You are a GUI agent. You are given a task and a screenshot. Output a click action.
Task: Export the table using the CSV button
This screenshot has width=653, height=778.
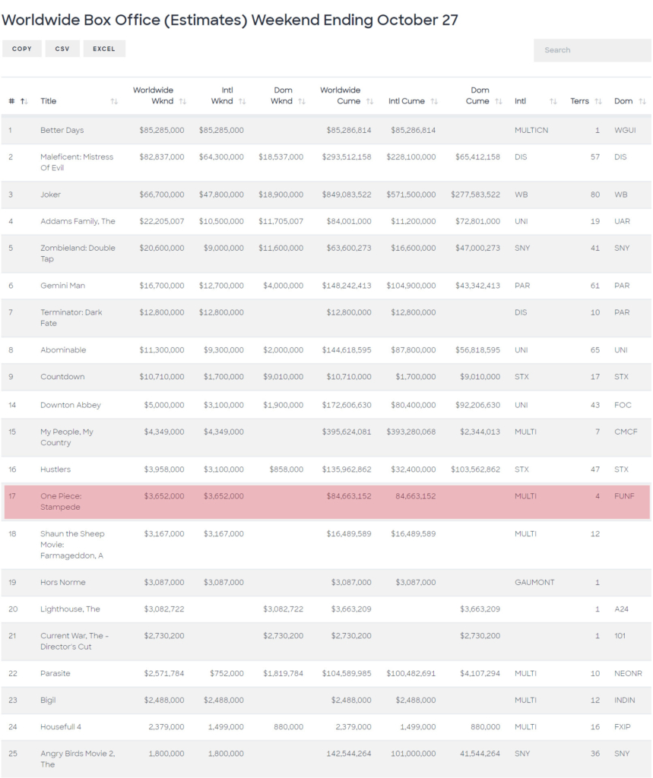[x=62, y=48]
